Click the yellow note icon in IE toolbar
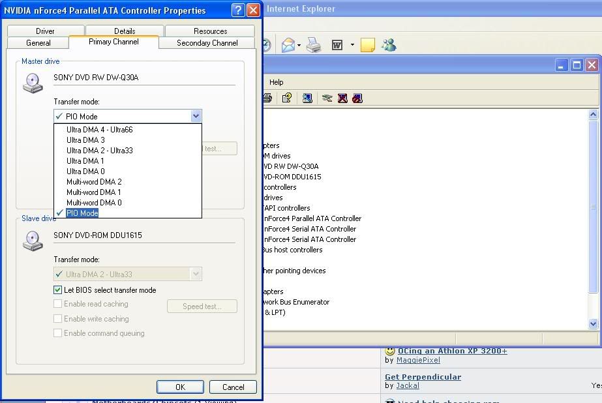 pos(367,45)
